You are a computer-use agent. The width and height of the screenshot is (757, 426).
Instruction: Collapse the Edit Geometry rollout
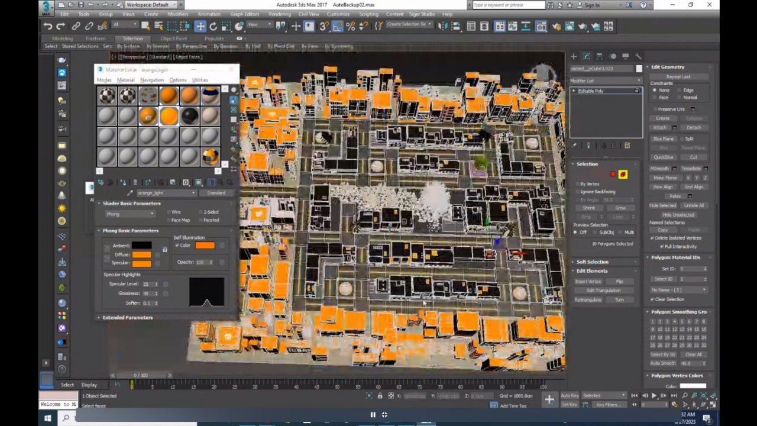(x=668, y=67)
